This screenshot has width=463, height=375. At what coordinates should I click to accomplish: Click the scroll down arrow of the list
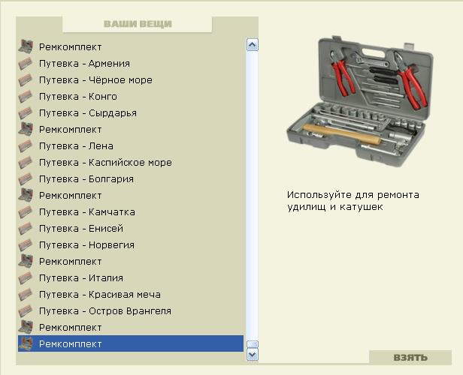coord(253,355)
